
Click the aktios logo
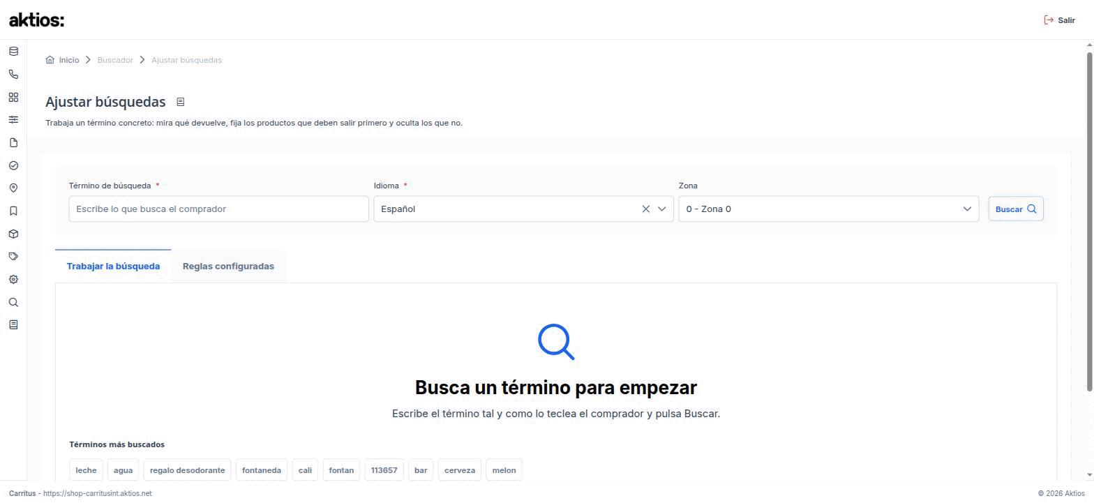[x=36, y=20]
